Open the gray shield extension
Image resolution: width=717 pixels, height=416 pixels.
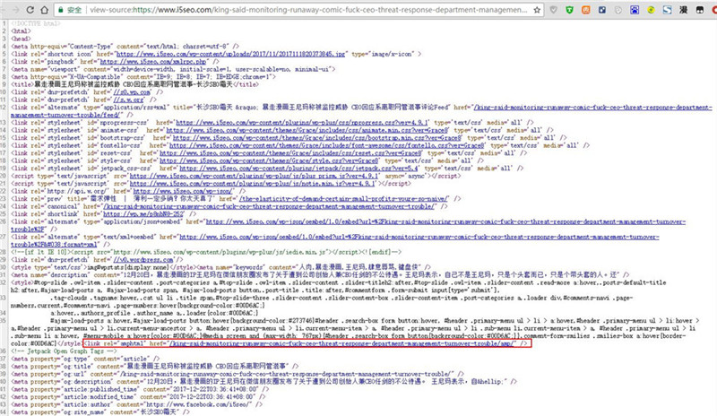tap(553, 10)
